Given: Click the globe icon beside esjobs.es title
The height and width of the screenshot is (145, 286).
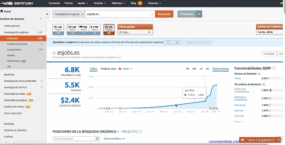Looking at the screenshot, I should pos(54,53).
